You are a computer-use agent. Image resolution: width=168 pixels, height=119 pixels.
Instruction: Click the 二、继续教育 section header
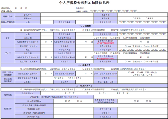(84, 65)
